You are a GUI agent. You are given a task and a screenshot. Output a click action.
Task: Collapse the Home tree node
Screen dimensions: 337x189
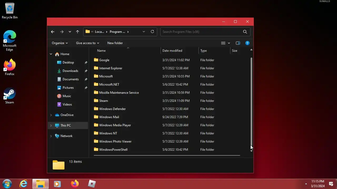click(51, 54)
